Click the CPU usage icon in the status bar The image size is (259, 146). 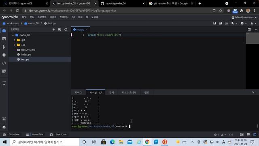click(4, 135)
